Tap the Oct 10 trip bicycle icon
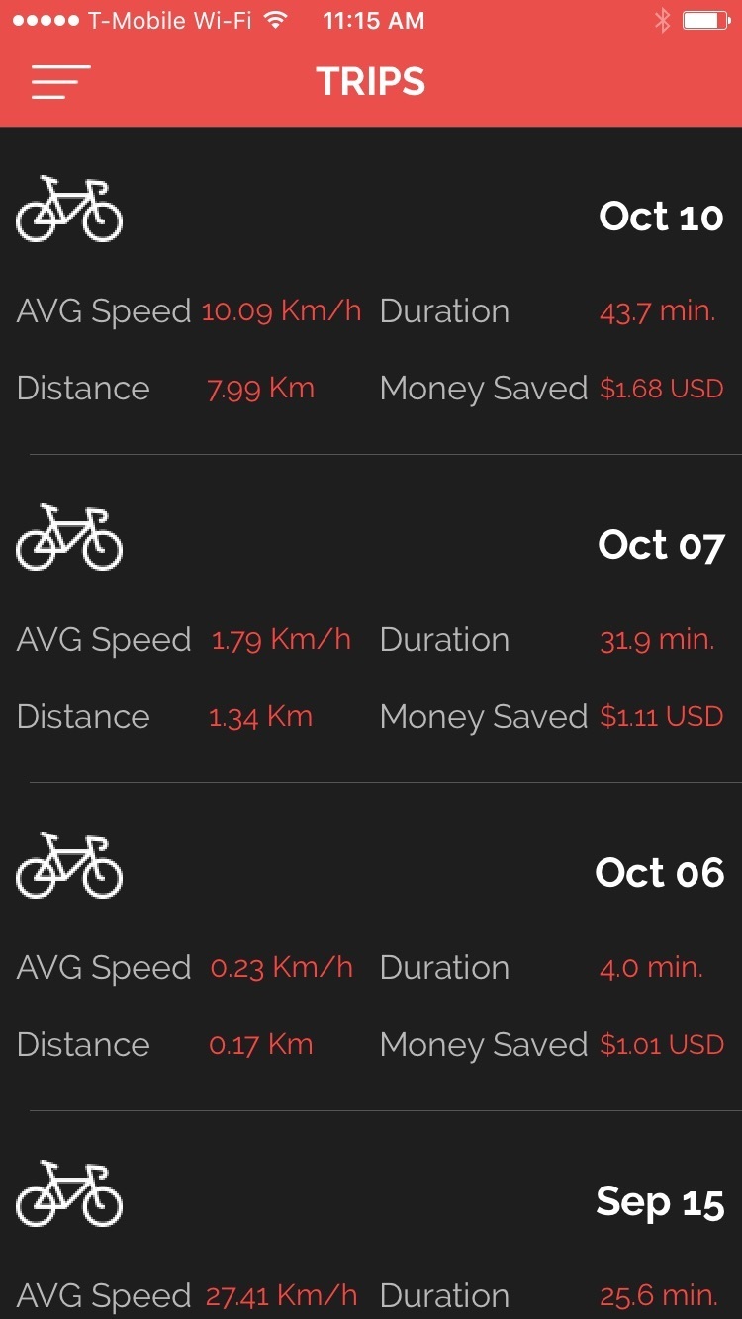 pyautogui.click(x=69, y=210)
